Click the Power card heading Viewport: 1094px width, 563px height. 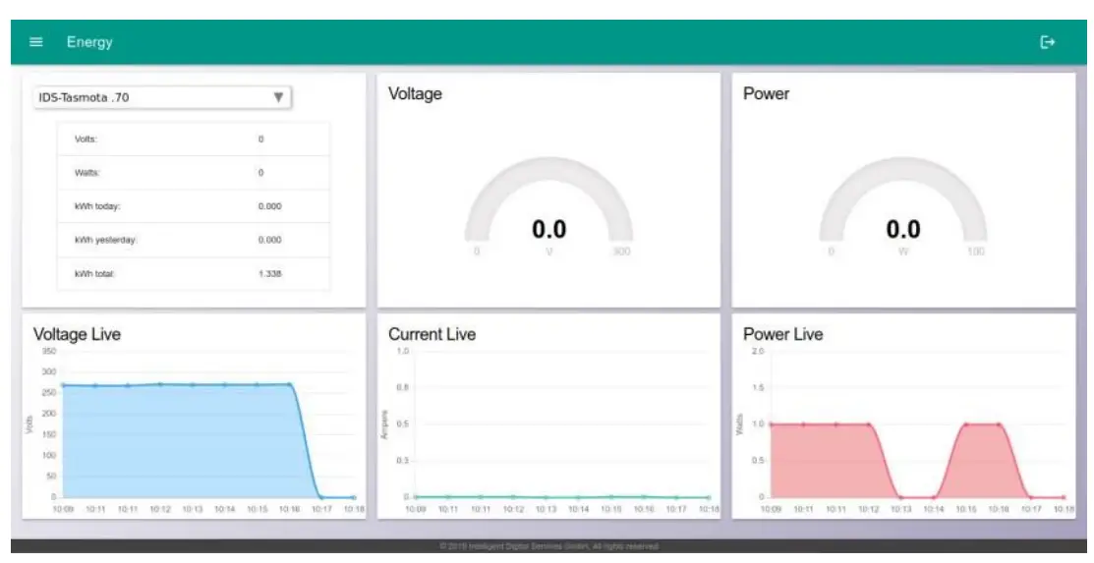pos(766,93)
